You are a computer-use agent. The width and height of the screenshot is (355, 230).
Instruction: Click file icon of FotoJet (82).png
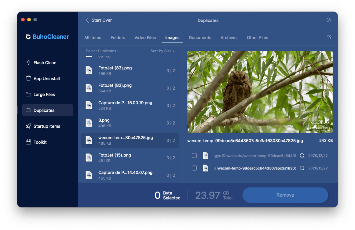pos(89,88)
